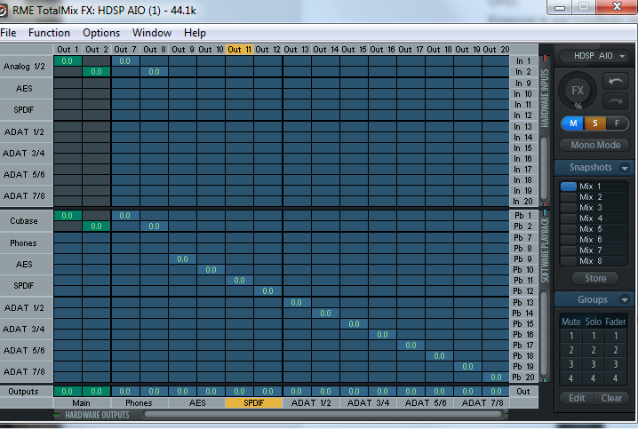638x429 pixels.
Task: Toggle the S submix view button
Action: coord(594,123)
